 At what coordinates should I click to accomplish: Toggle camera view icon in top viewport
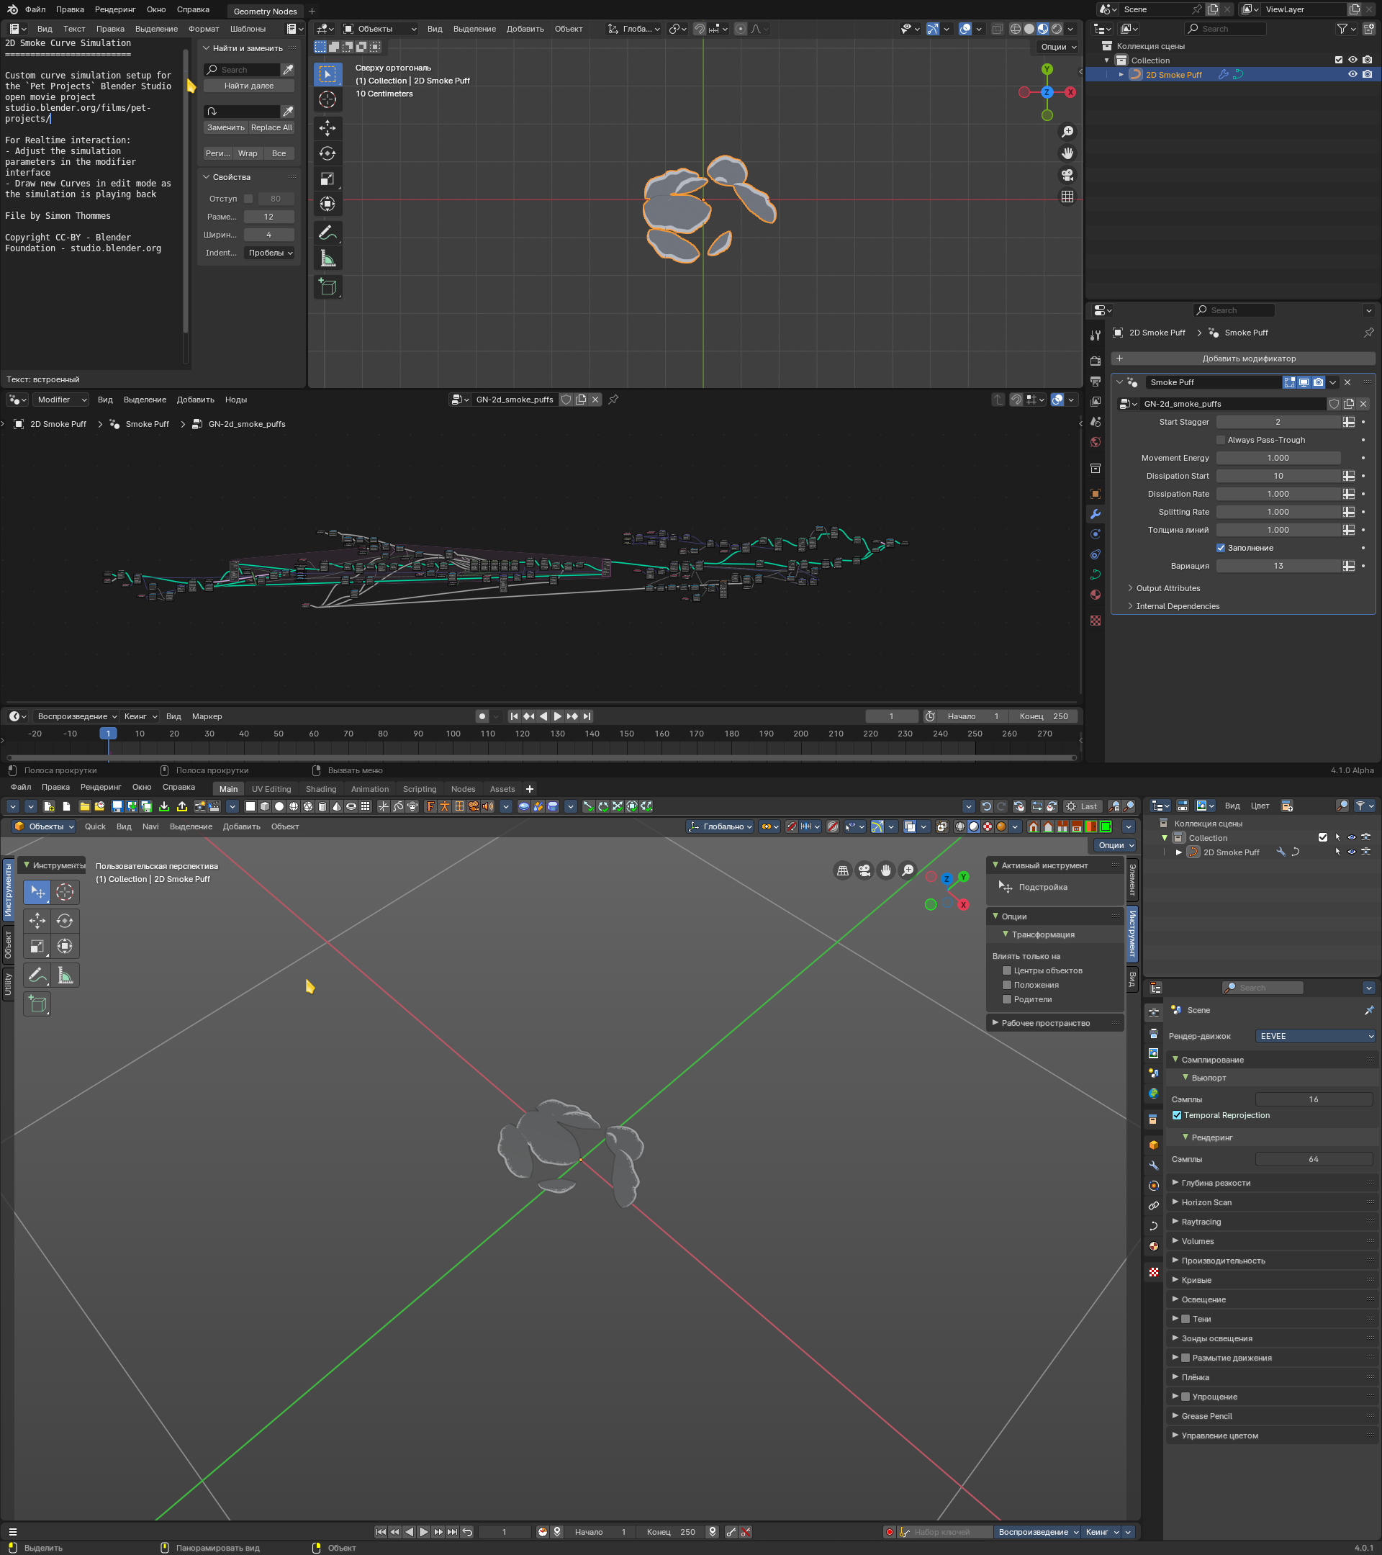click(x=1067, y=175)
